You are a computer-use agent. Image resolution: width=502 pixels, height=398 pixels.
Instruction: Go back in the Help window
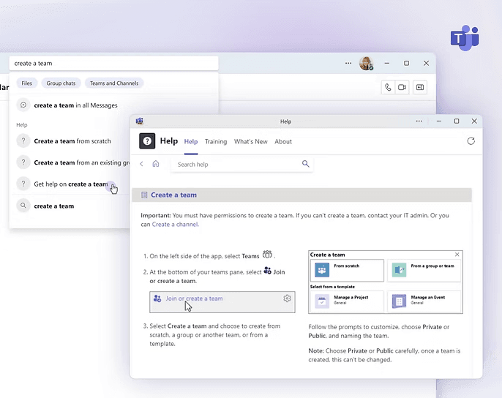point(141,164)
